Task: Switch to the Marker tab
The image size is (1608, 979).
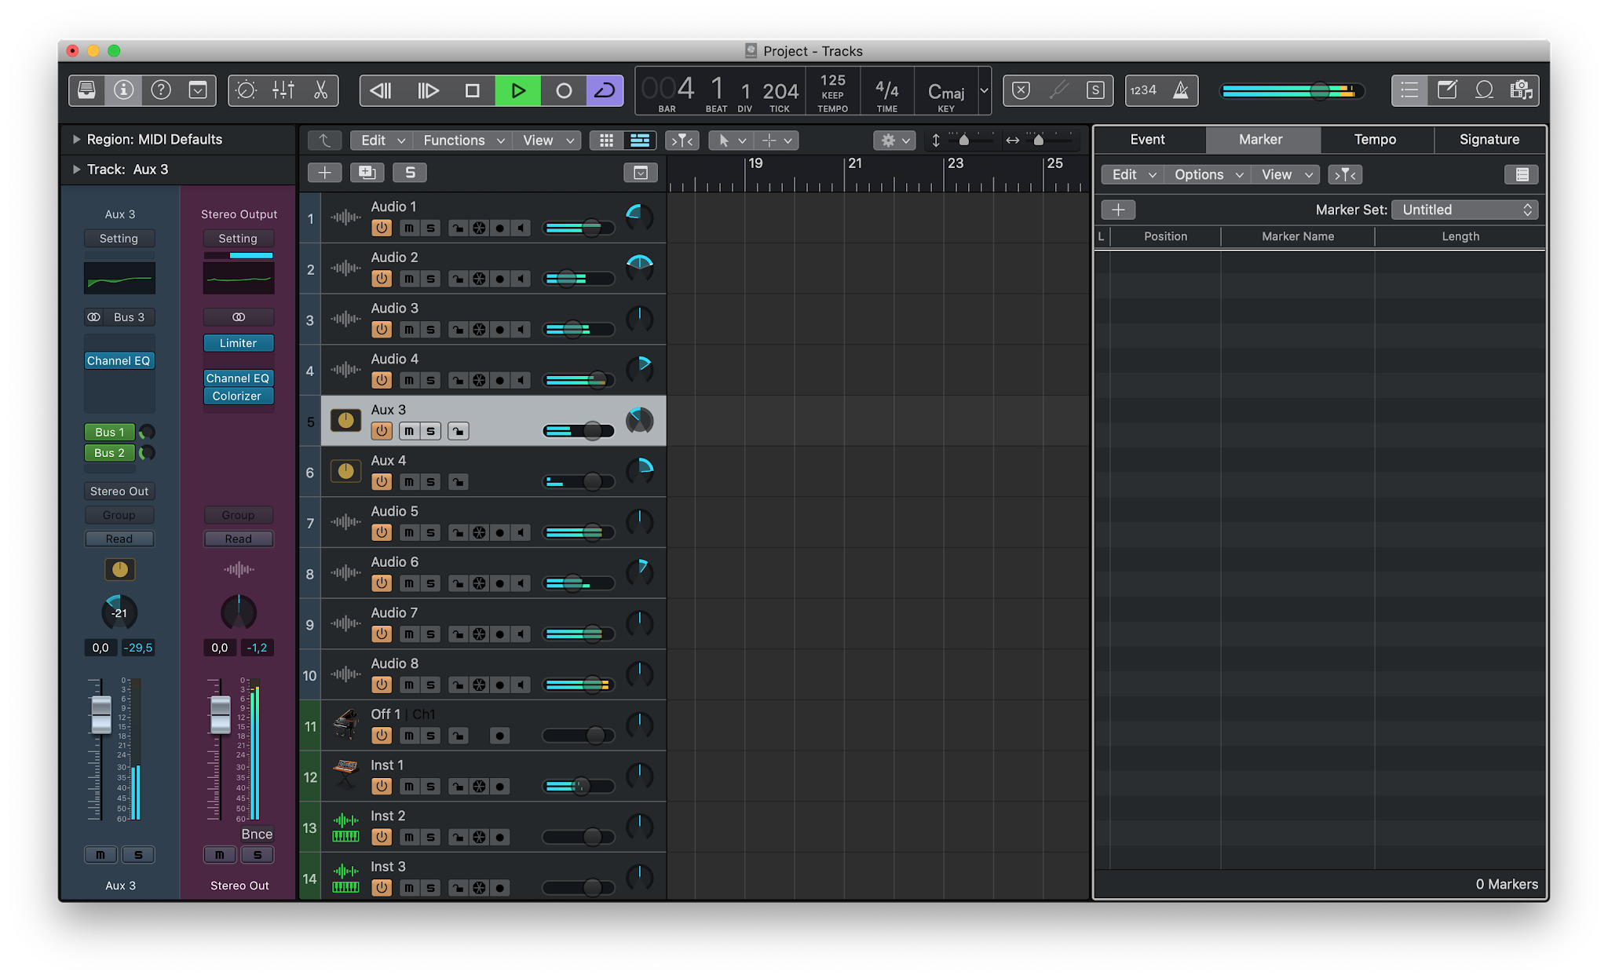Action: coord(1261,140)
